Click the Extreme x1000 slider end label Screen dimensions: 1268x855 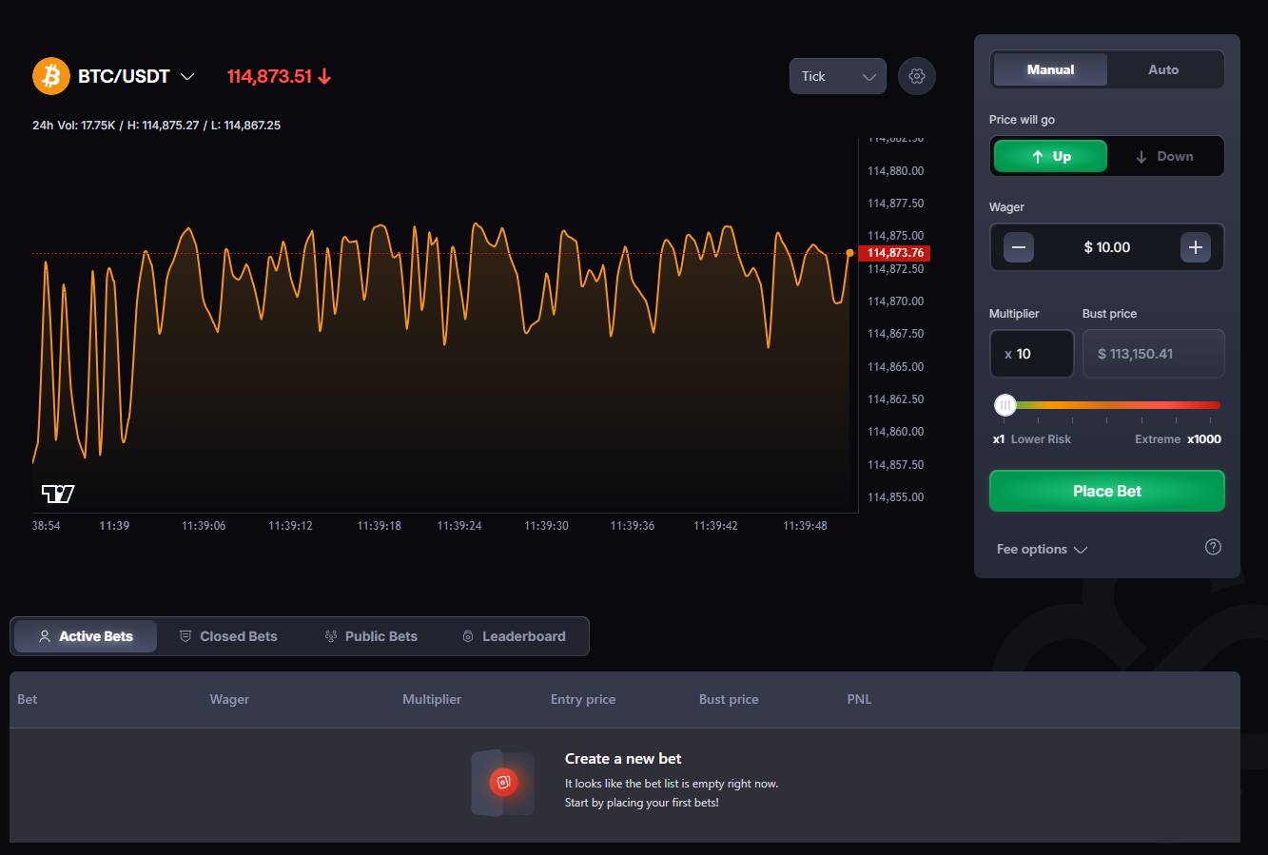tap(1178, 438)
